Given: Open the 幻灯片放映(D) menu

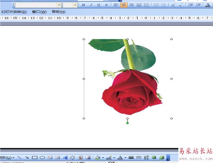Looking at the screenshot, I should click(14, 12).
